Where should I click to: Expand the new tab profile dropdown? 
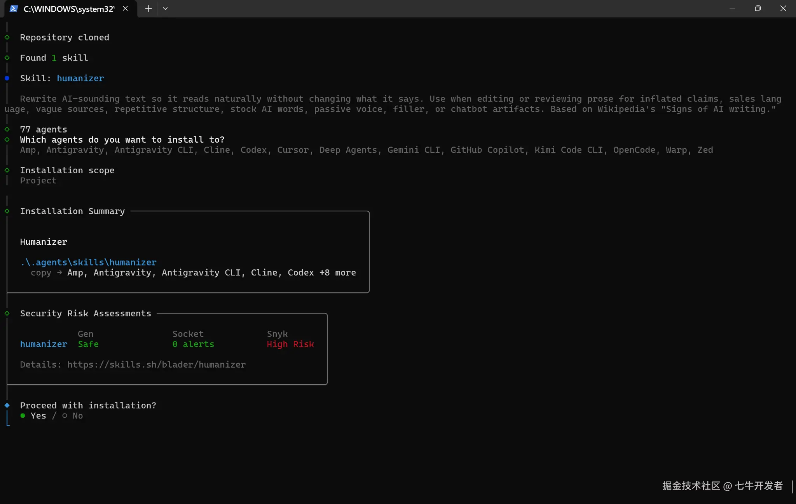pos(165,9)
